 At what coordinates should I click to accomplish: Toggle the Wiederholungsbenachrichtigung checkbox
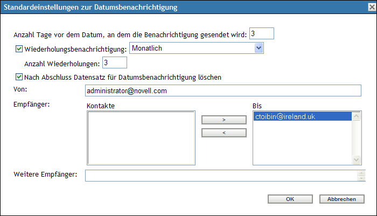pos(19,49)
